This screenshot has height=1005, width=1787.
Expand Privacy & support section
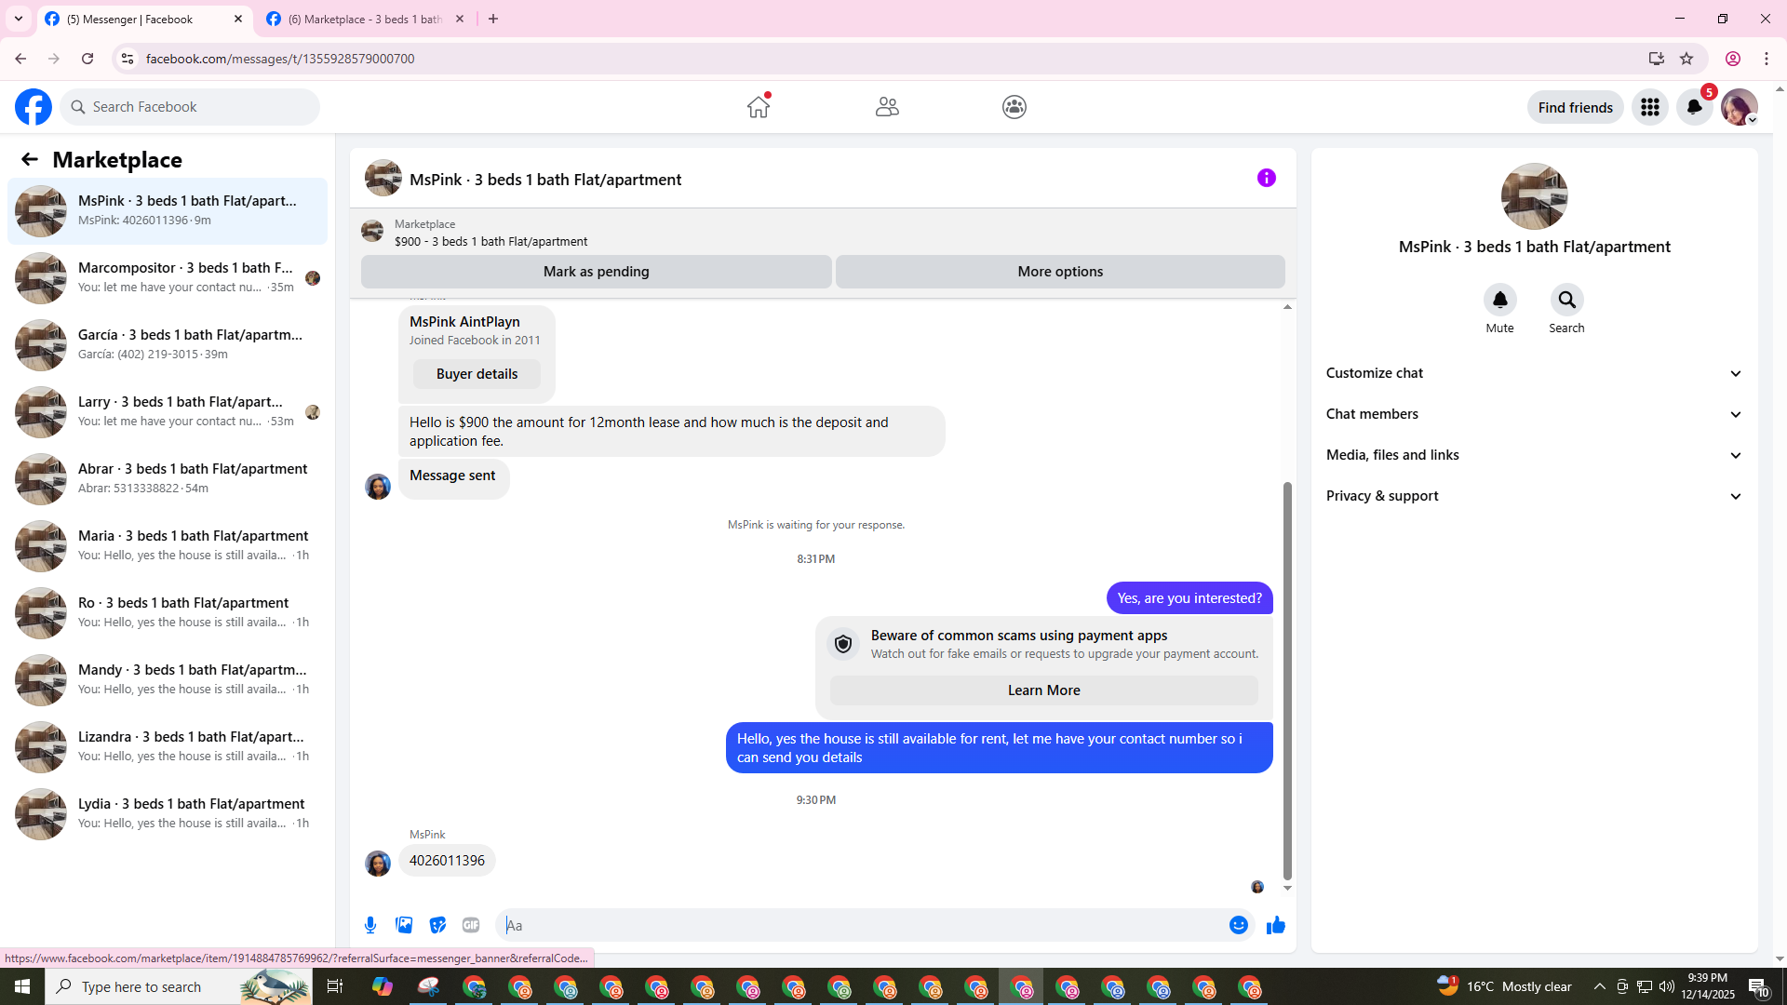(1534, 496)
